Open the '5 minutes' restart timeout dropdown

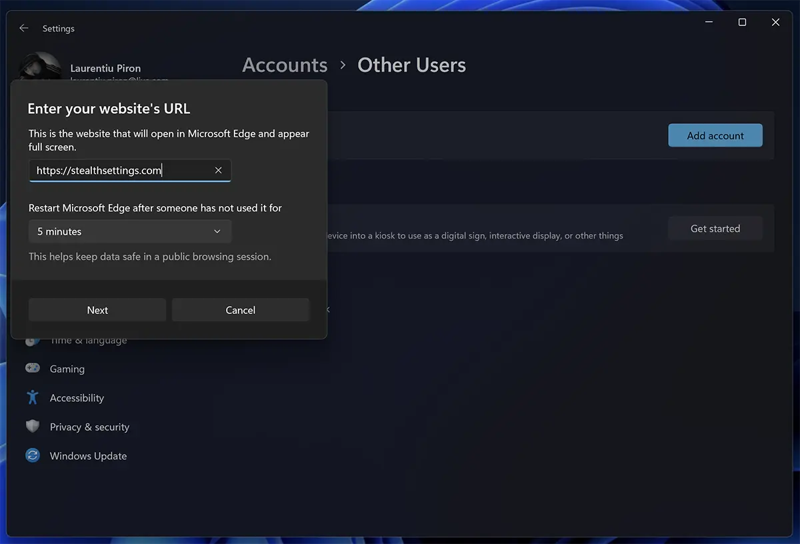130,231
